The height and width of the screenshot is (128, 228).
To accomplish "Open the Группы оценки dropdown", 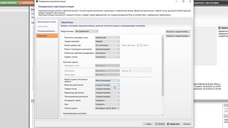I will [x=108, y=108].
